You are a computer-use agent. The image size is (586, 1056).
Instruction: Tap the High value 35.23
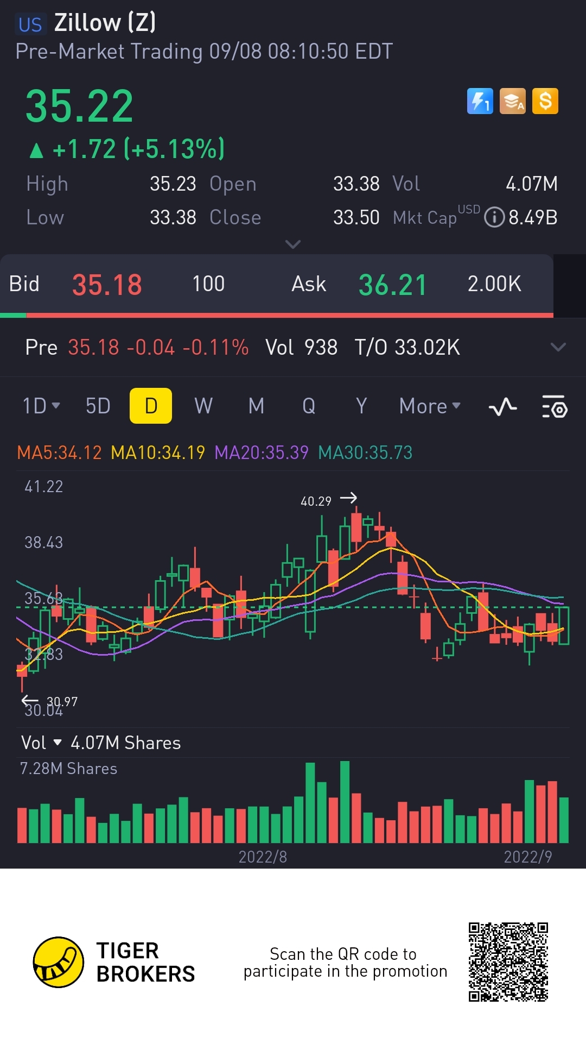point(173,184)
